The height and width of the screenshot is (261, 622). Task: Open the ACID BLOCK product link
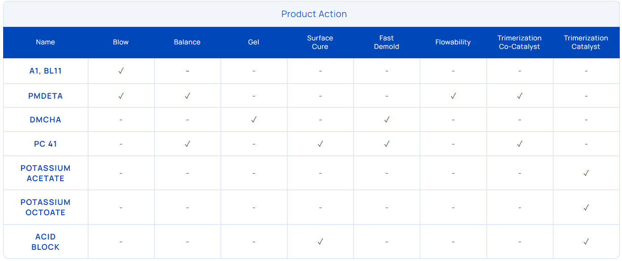point(45,242)
